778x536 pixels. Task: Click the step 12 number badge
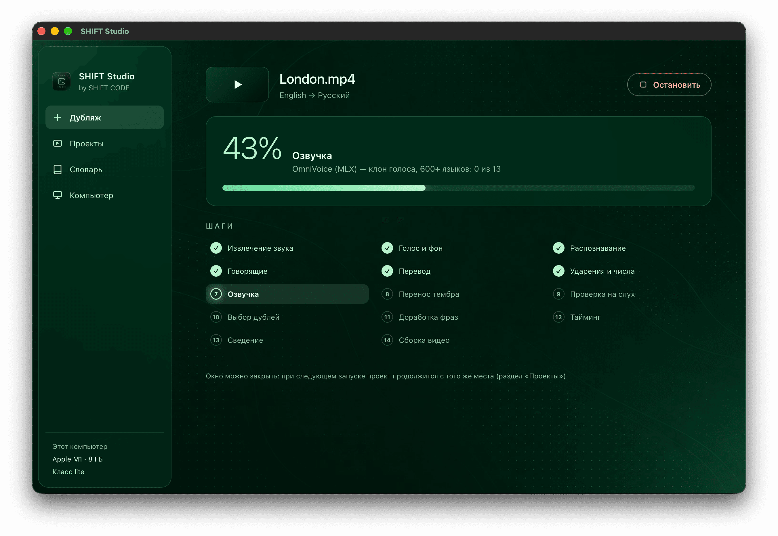click(x=558, y=317)
